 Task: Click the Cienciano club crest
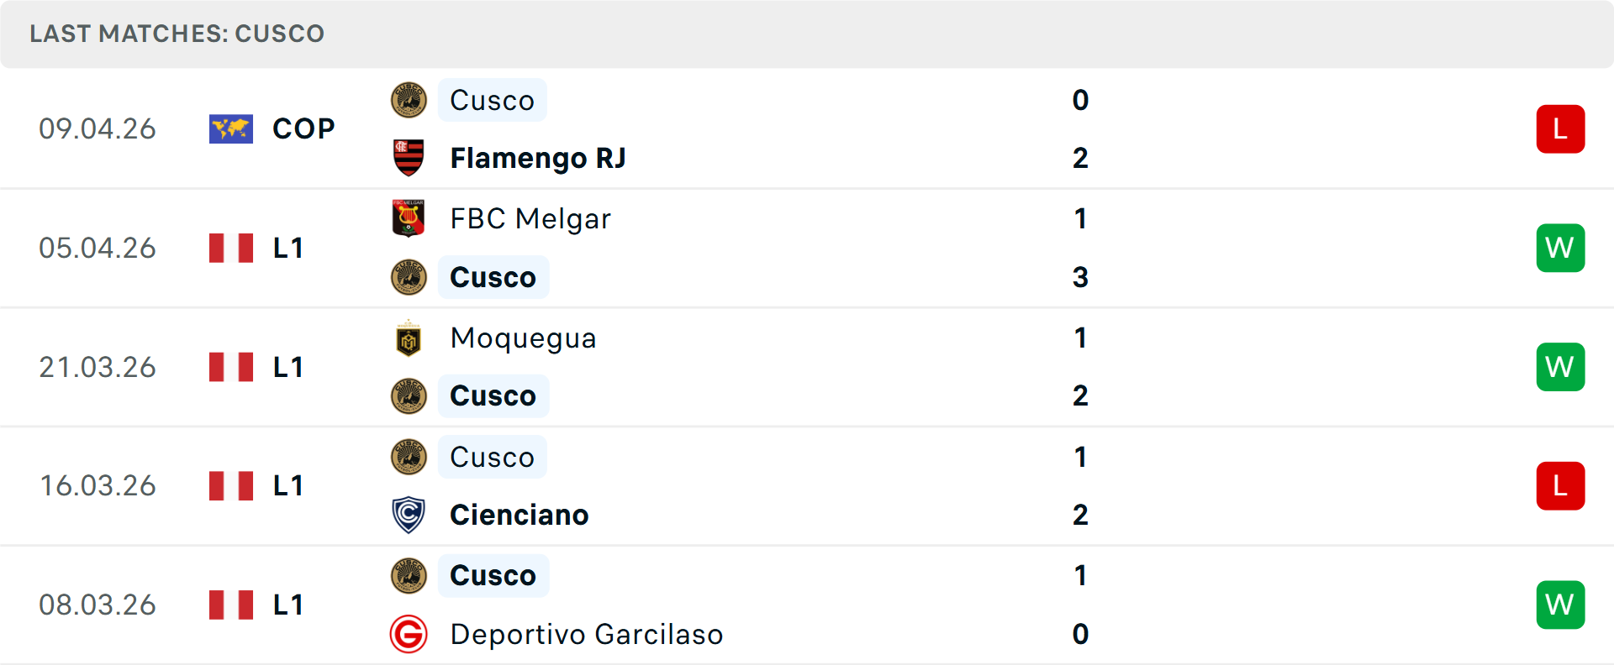409,515
